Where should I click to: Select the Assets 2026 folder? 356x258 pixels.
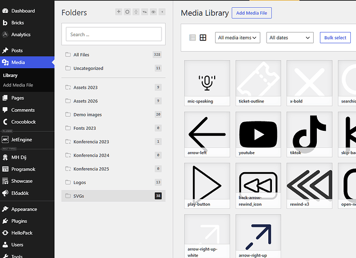114,101
